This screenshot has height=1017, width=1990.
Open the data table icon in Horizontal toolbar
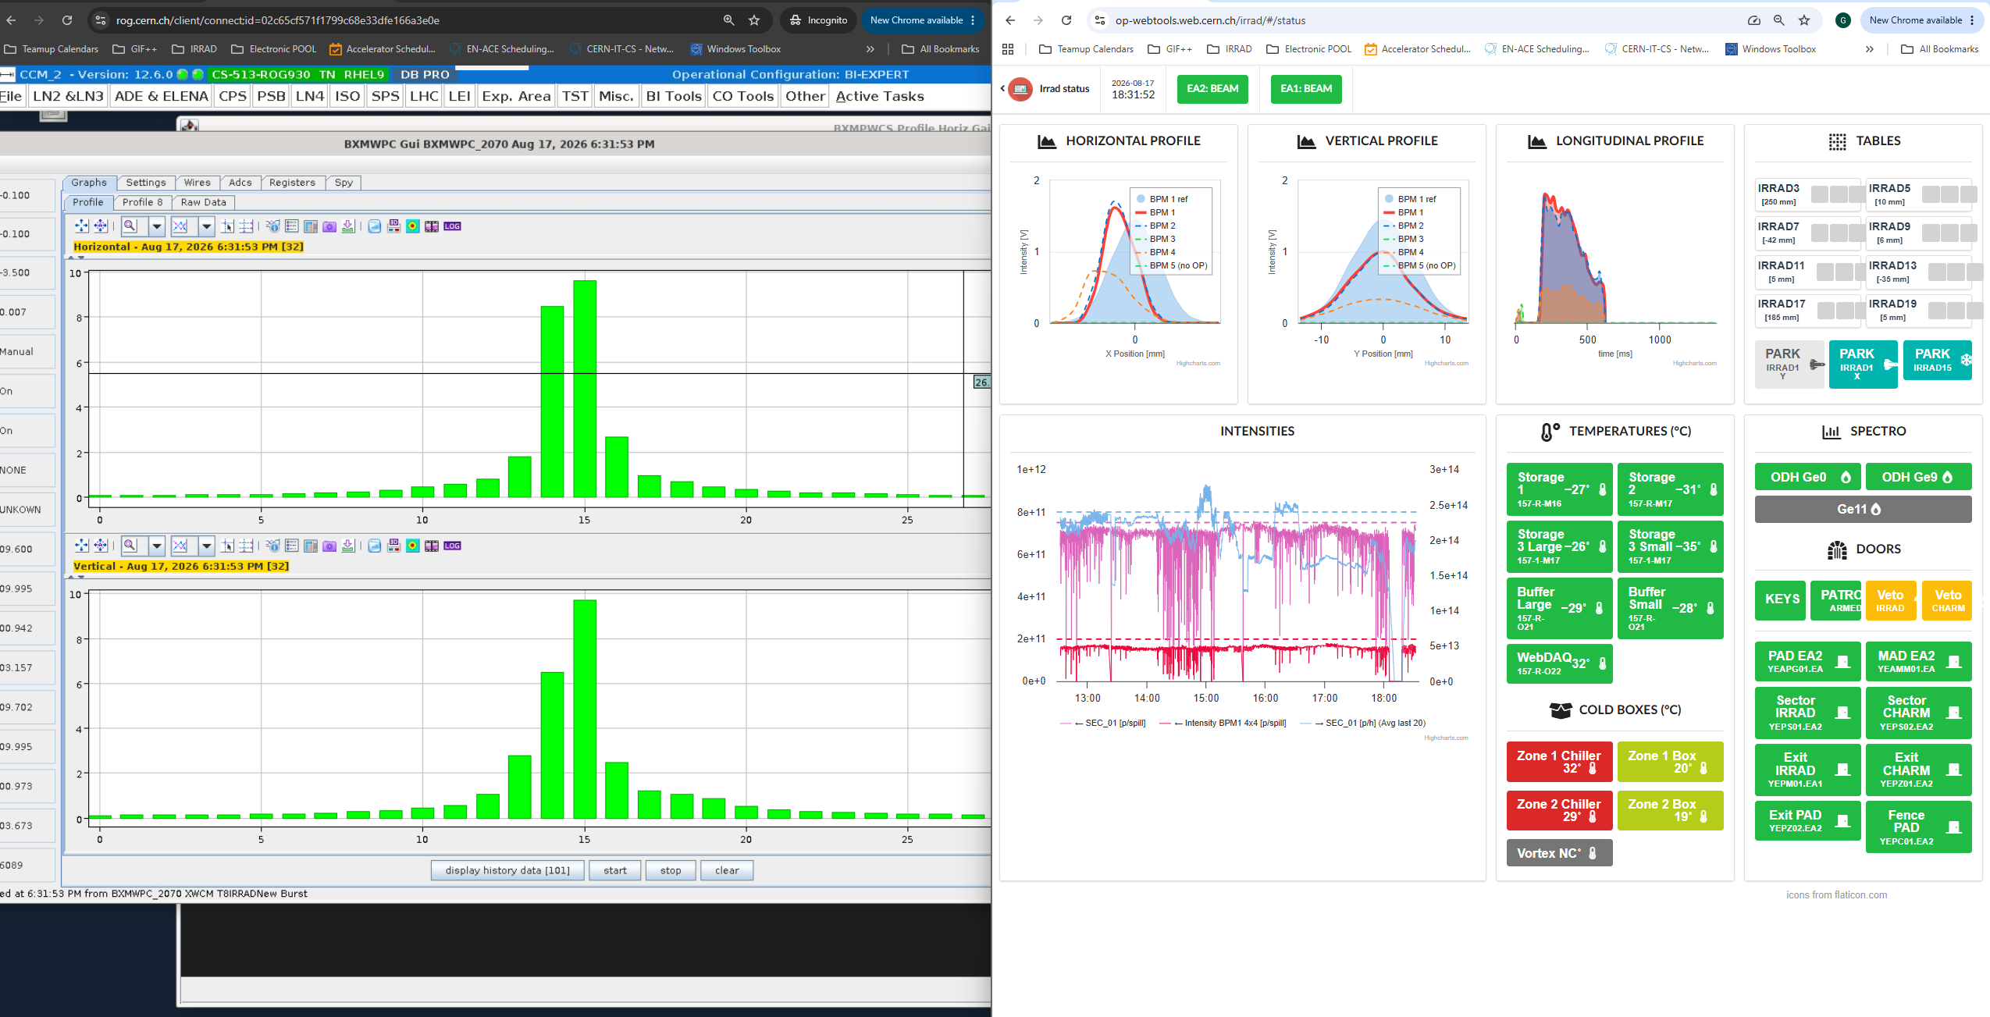click(310, 226)
